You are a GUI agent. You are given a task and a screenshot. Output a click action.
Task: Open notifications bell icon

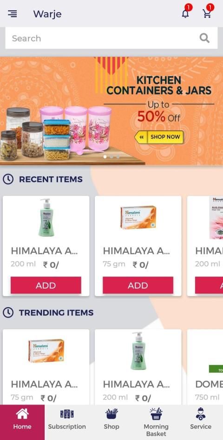(x=185, y=13)
